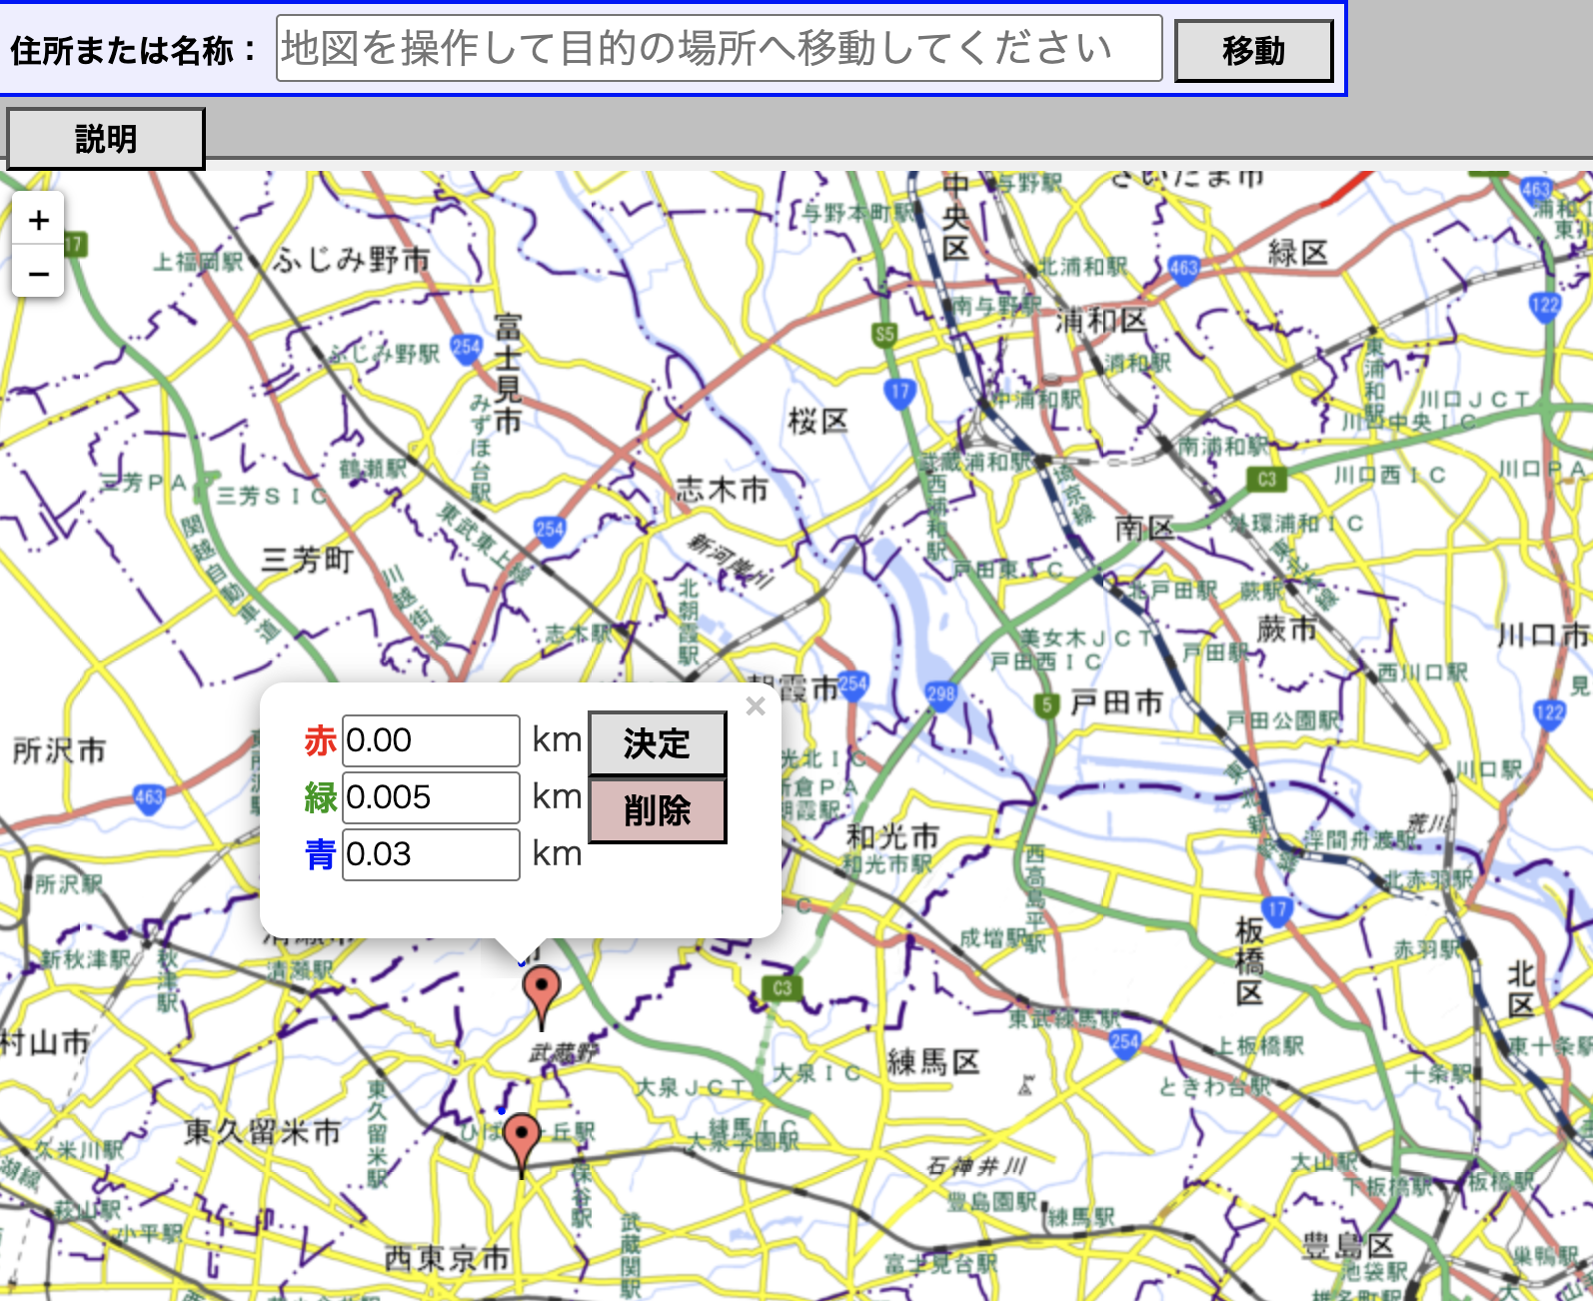Click the 青 (blue) radius km field

[431, 854]
